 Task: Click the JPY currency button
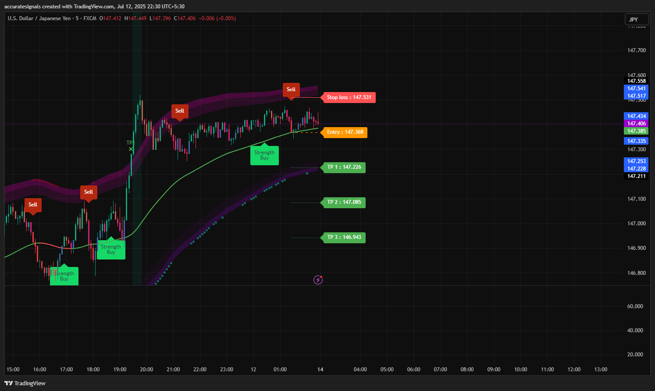click(x=637, y=19)
